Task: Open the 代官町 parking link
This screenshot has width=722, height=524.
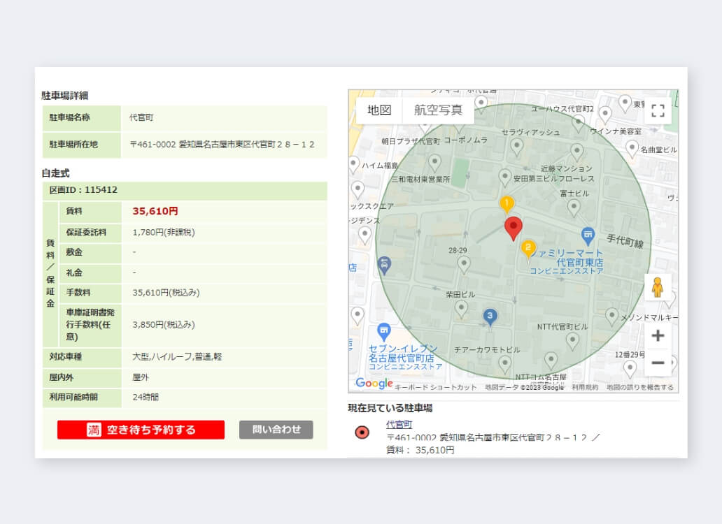Action: (399, 424)
